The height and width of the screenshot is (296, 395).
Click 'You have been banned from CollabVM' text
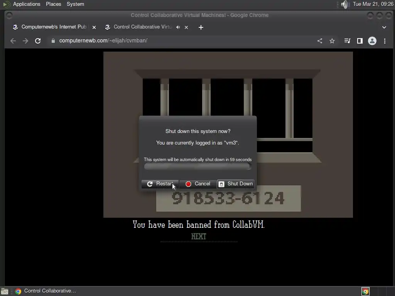click(199, 224)
